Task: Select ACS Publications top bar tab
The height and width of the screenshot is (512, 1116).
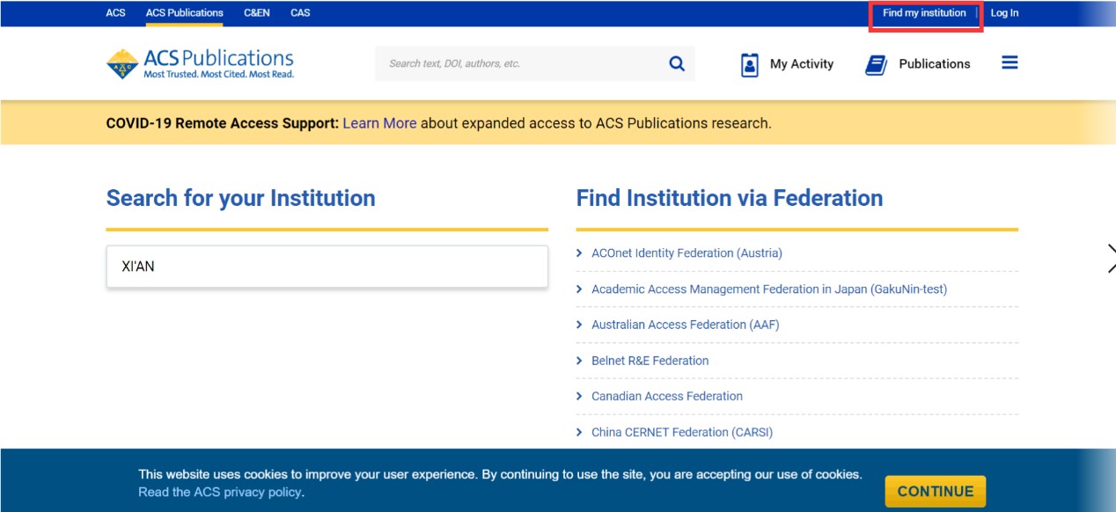Action: point(185,13)
